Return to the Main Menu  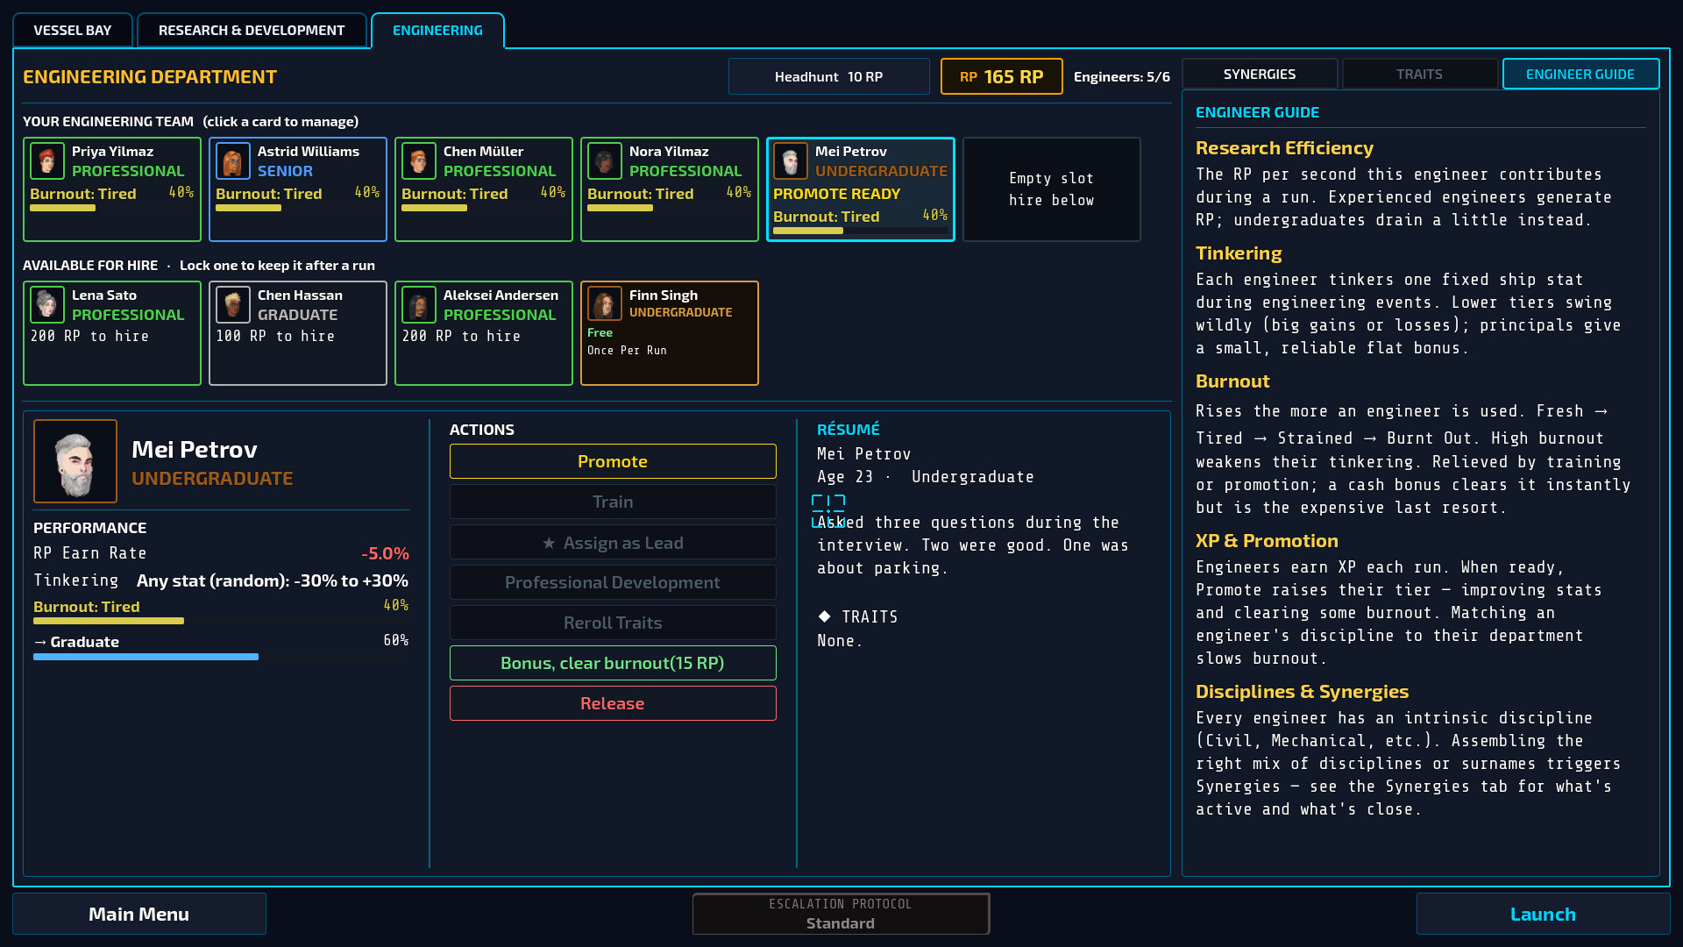(139, 914)
